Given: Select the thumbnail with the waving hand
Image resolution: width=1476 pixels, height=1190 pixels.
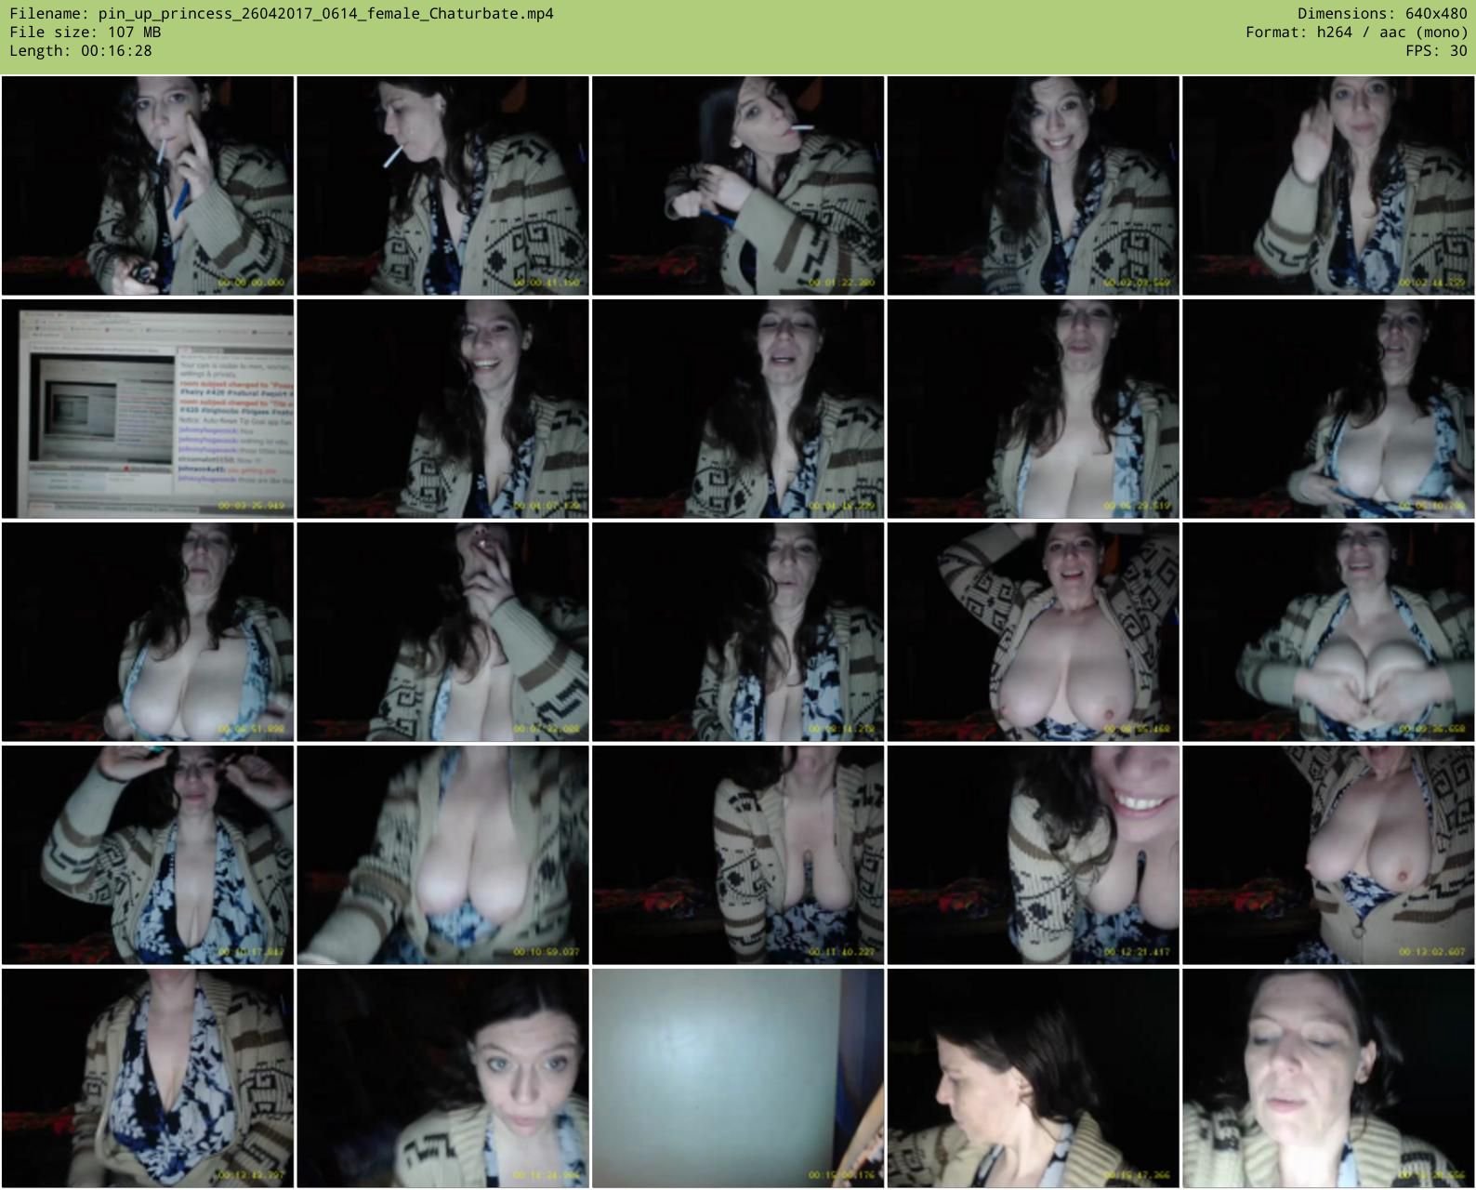Looking at the screenshot, I should coord(1328,186).
